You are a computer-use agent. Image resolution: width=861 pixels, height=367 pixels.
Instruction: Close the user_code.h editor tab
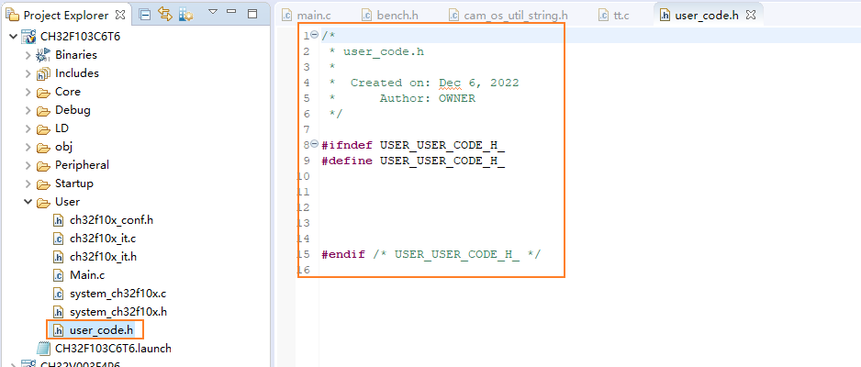(751, 15)
